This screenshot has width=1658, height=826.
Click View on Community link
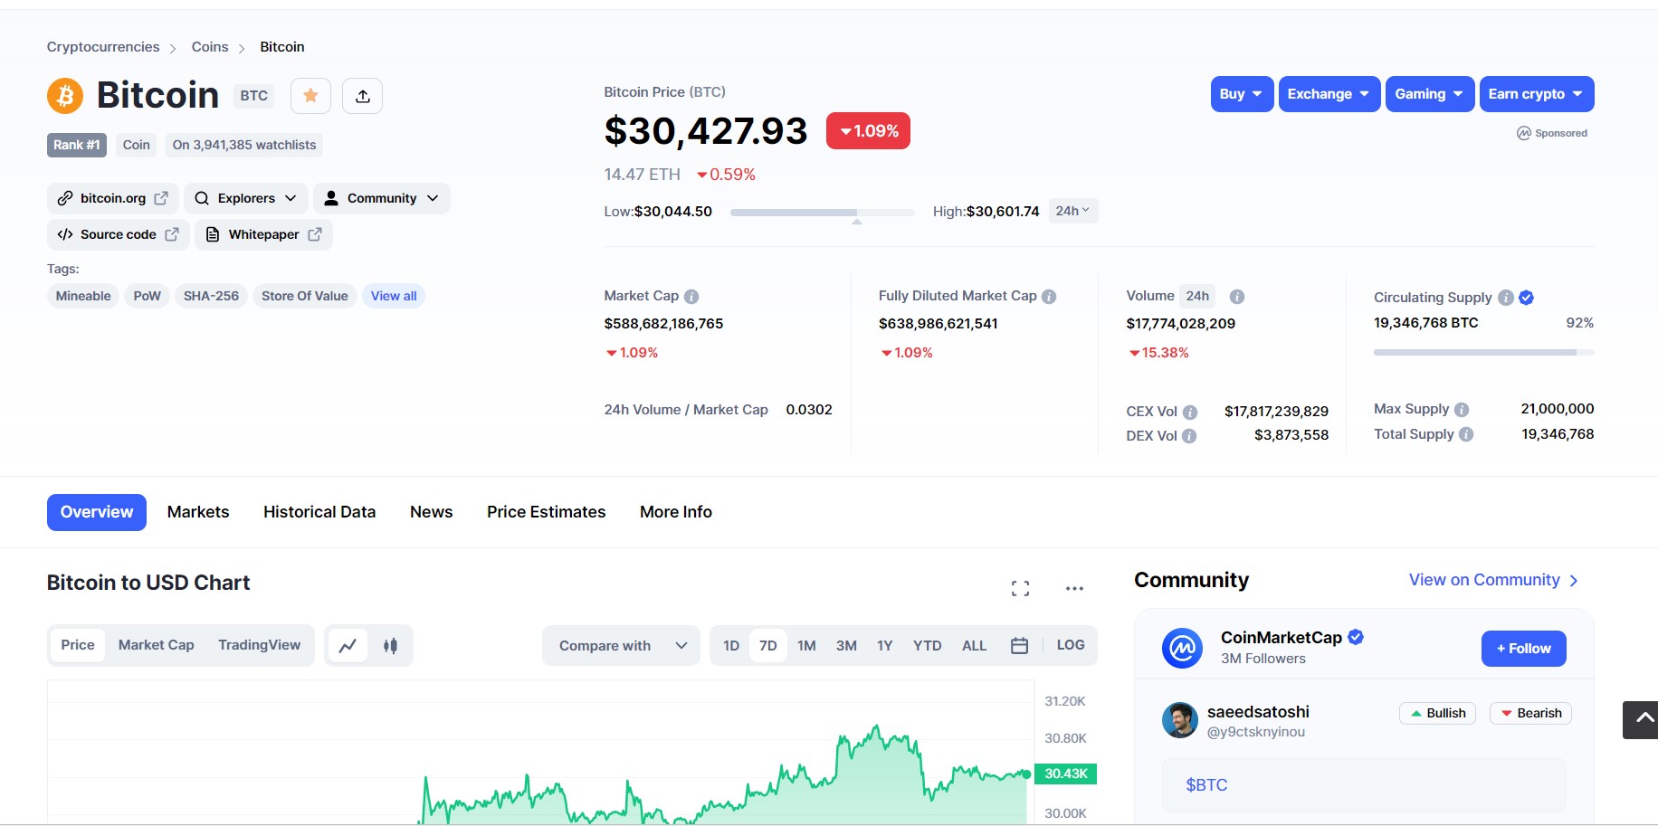point(1493,580)
